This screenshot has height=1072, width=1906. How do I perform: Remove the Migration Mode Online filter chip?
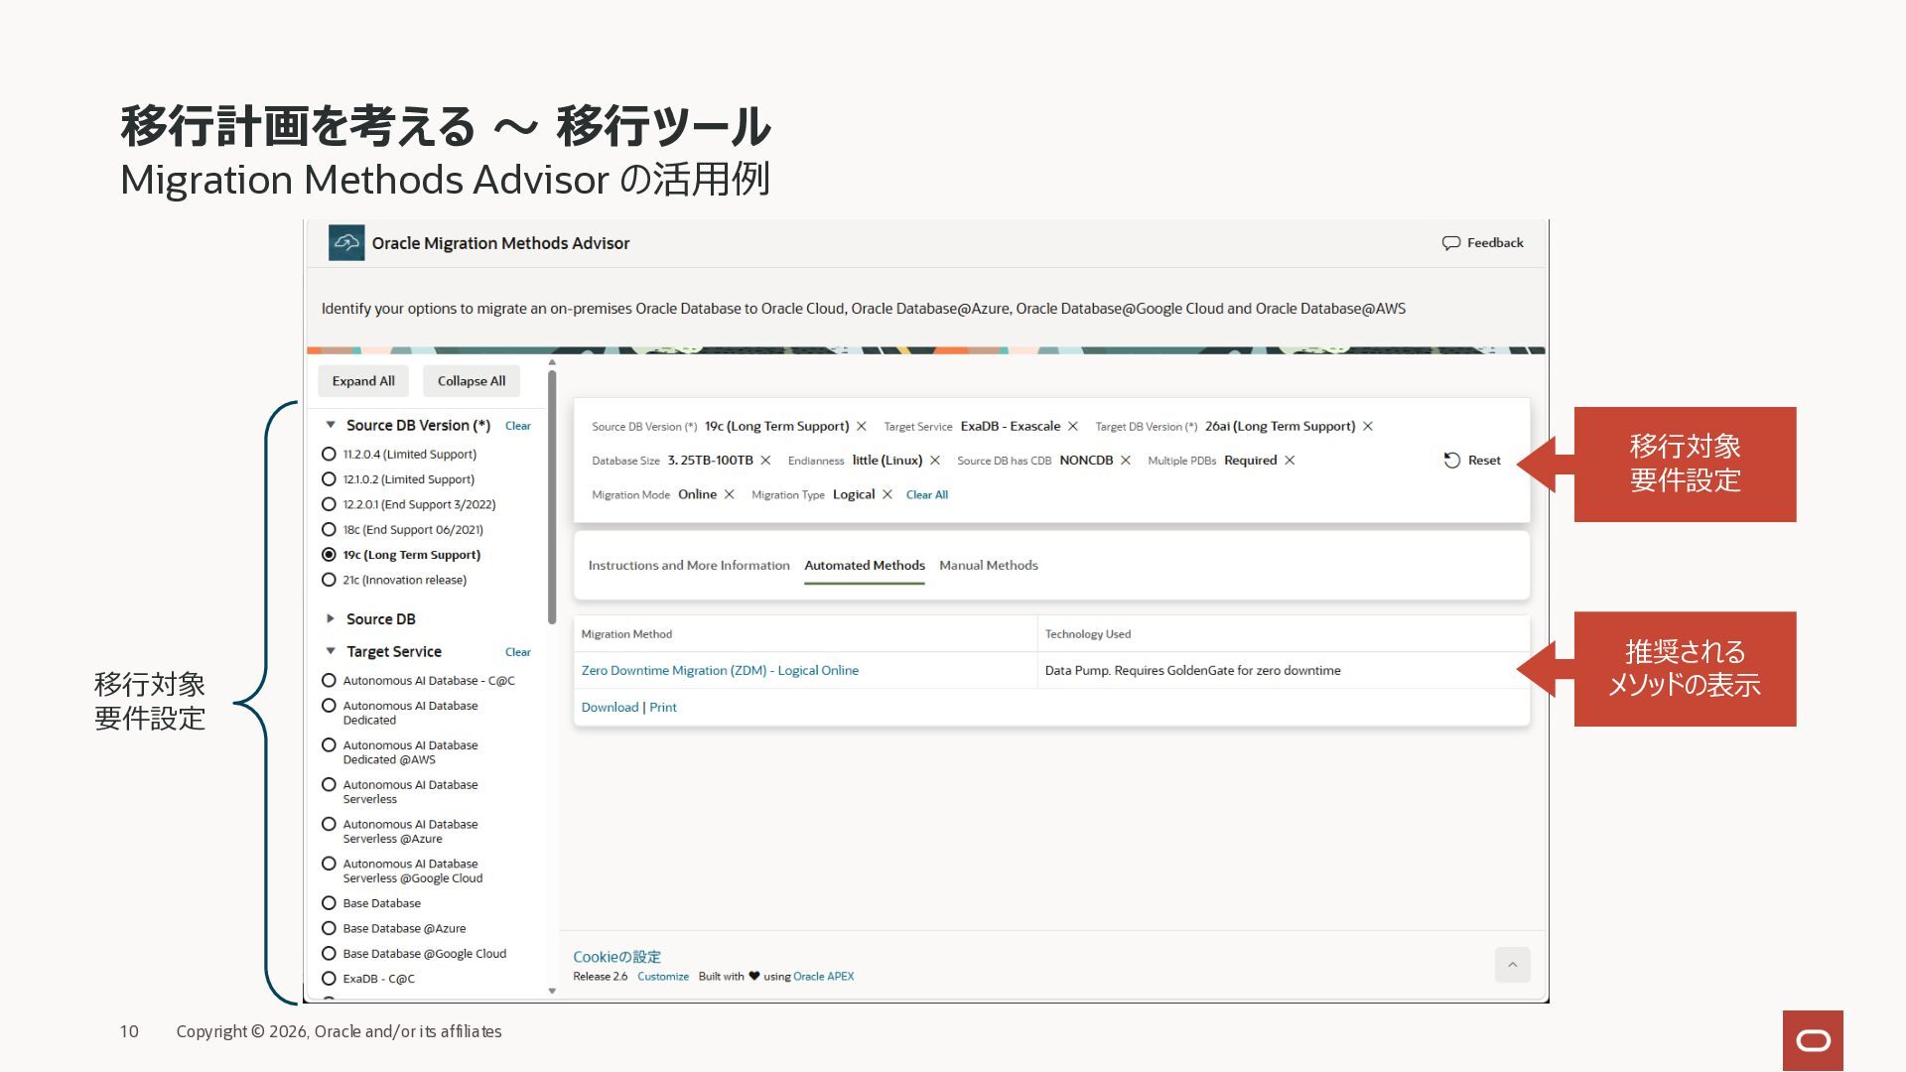pyautogui.click(x=730, y=495)
